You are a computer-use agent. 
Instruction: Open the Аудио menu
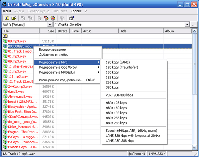19,11
